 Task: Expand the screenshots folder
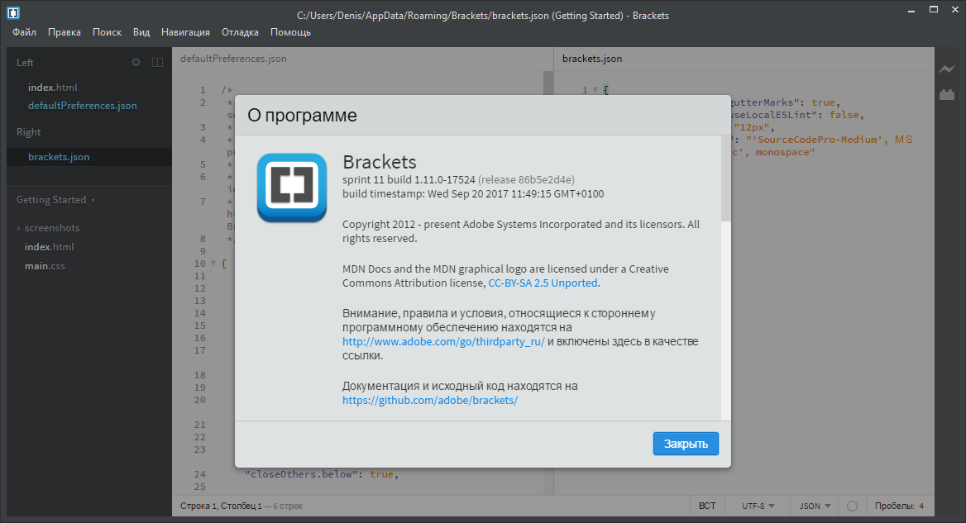pos(19,228)
